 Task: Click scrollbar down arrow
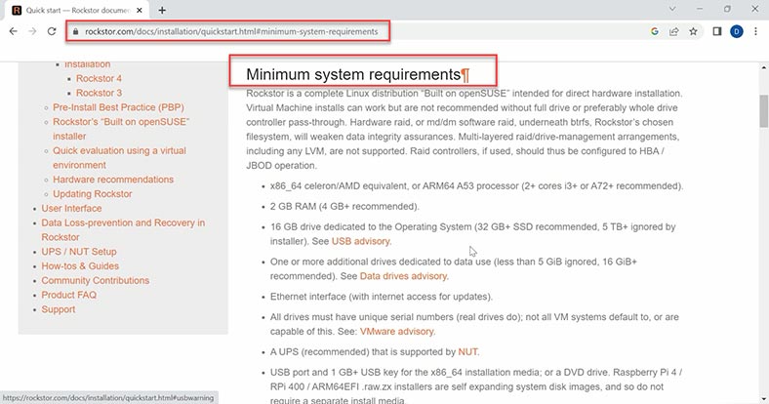tap(763, 399)
